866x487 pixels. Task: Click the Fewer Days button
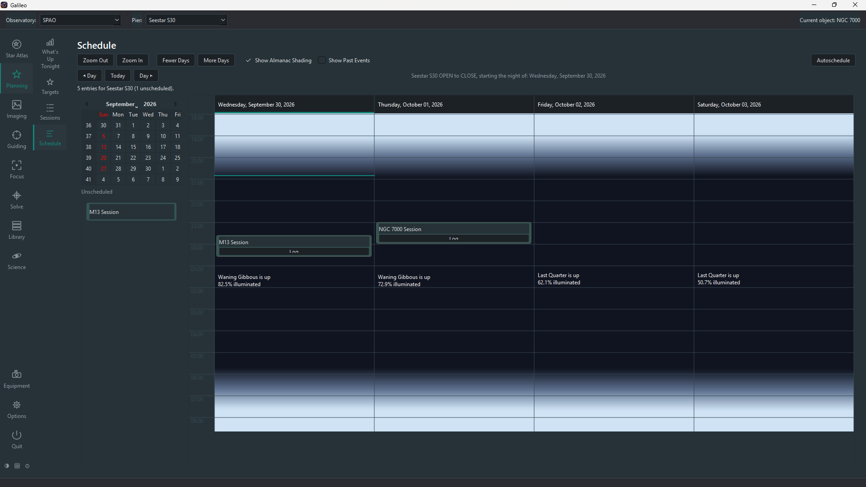(176, 60)
